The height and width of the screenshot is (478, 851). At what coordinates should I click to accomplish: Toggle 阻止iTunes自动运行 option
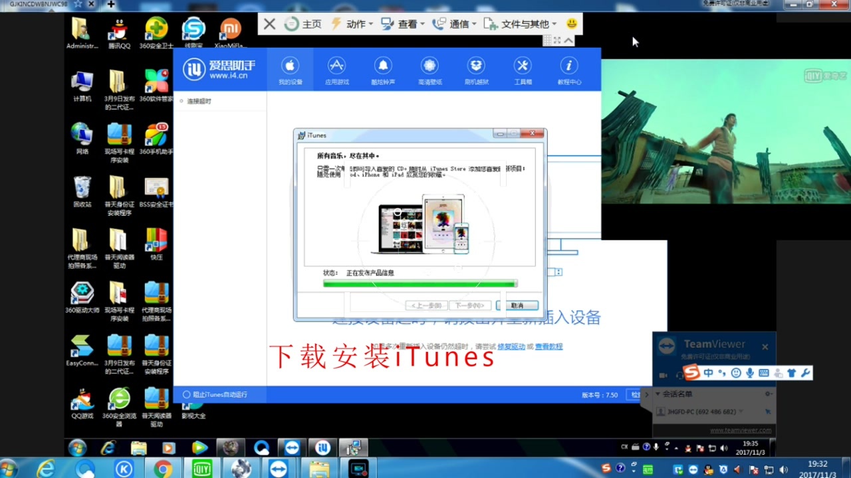[x=215, y=394]
